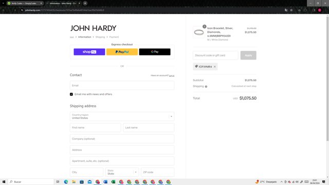This screenshot has height=185, width=329.
Task: Focus the City field
Action: pyautogui.click(x=86, y=172)
